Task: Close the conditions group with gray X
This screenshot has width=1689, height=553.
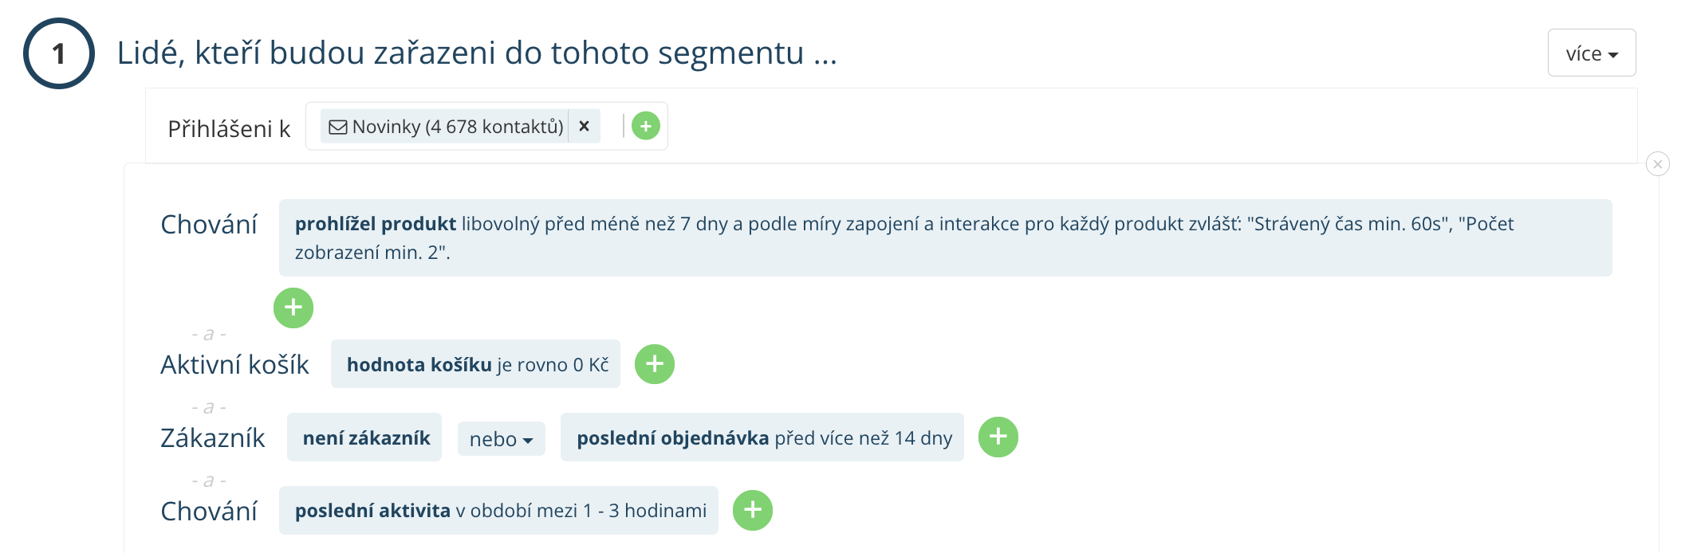Action: (1658, 164)
